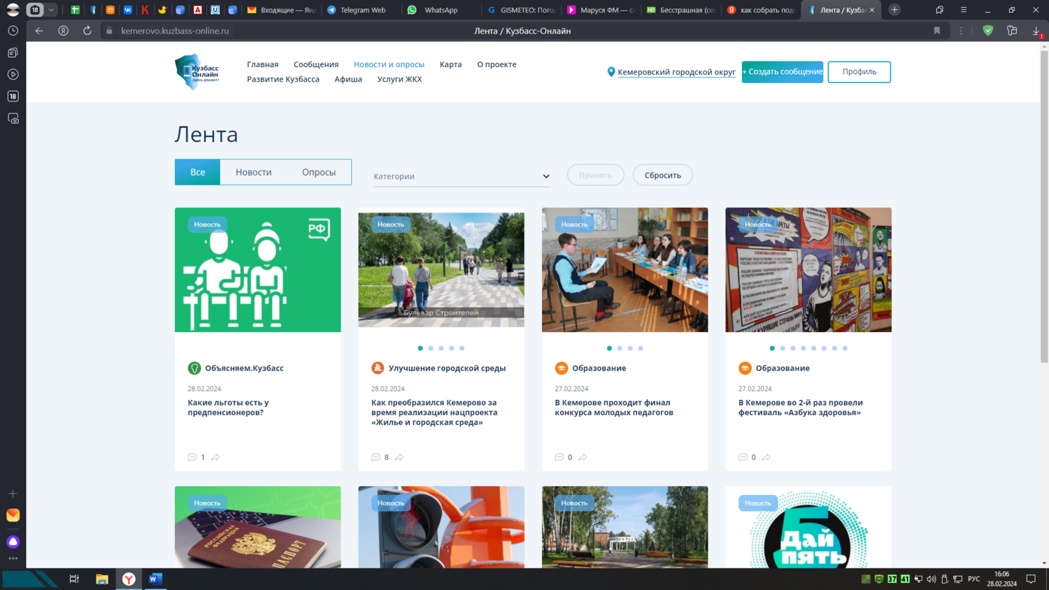The height and width of the screenshot is (590, 1049).
Task: Click the address bar with kemerovo.kuzbass-online.ru
Action: [x=175, y=31]
